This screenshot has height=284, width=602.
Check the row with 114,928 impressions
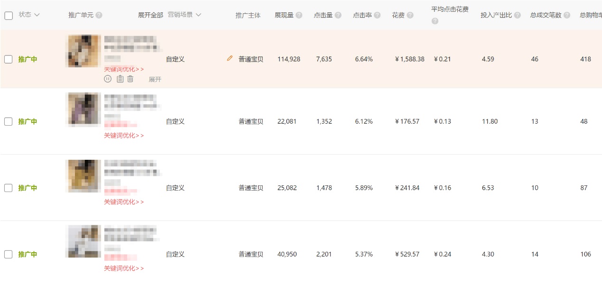(x=9, y=59)
